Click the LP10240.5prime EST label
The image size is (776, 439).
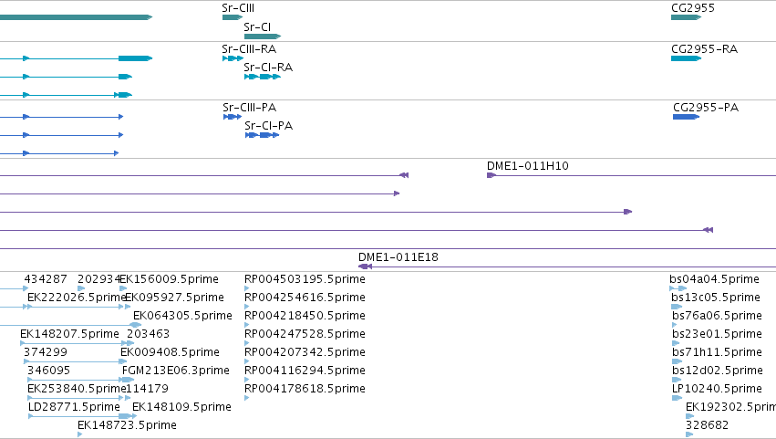click(x=717, y=389)
